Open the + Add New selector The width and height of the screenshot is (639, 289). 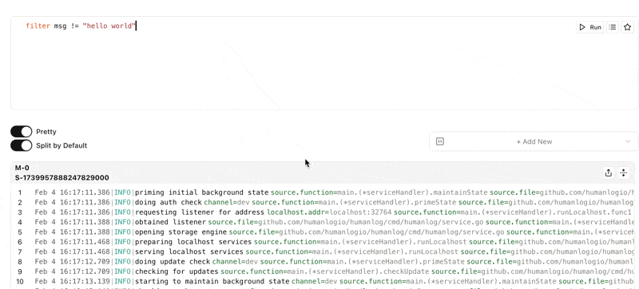pos(534,141)
